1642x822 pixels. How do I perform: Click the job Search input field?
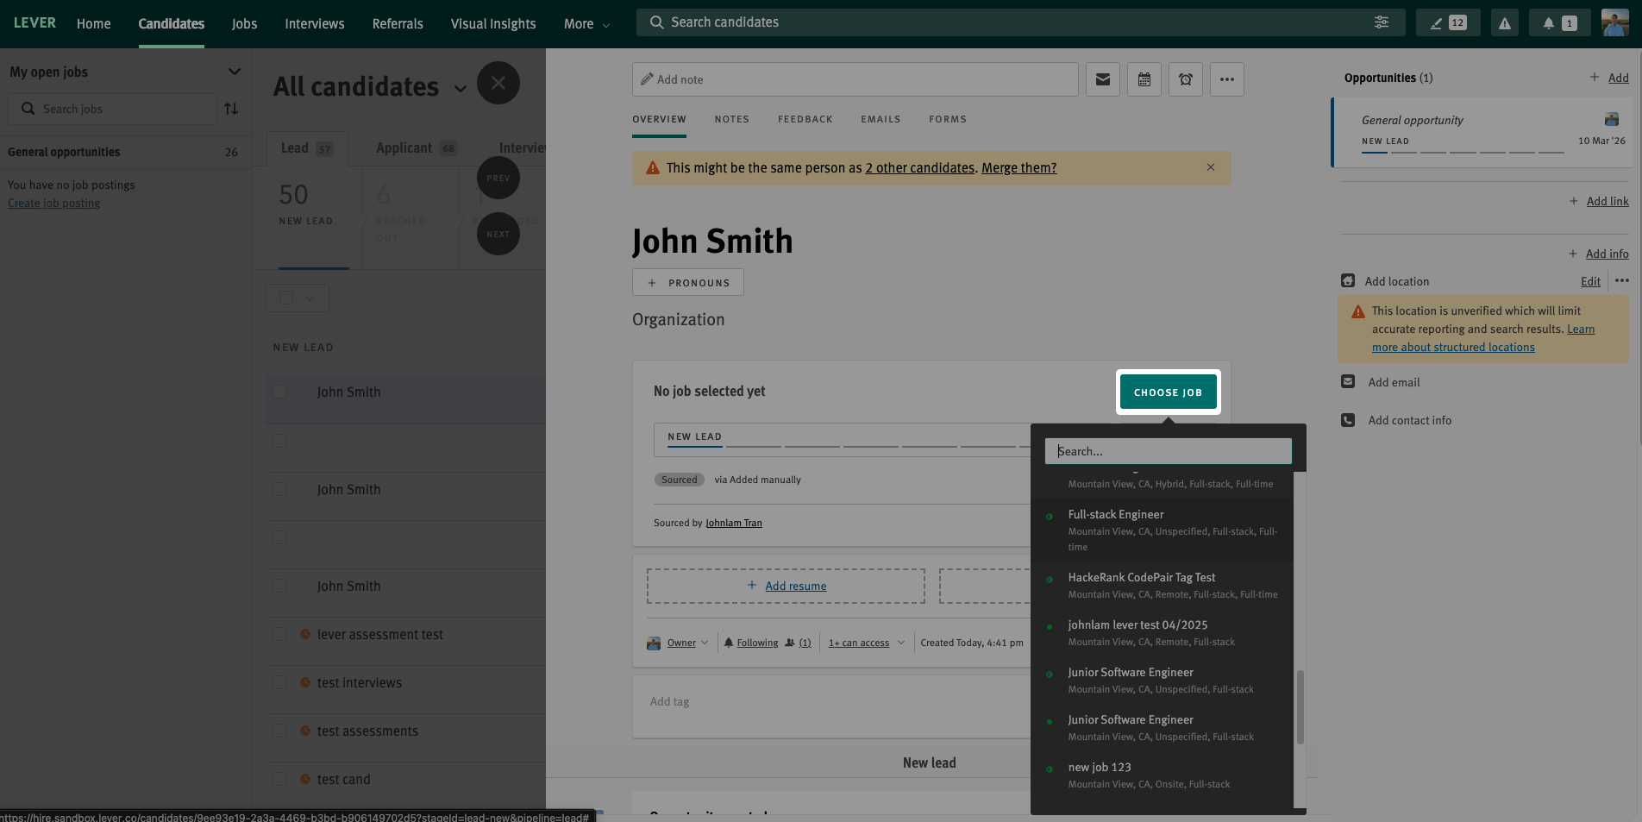click(x=1169, y=451)
